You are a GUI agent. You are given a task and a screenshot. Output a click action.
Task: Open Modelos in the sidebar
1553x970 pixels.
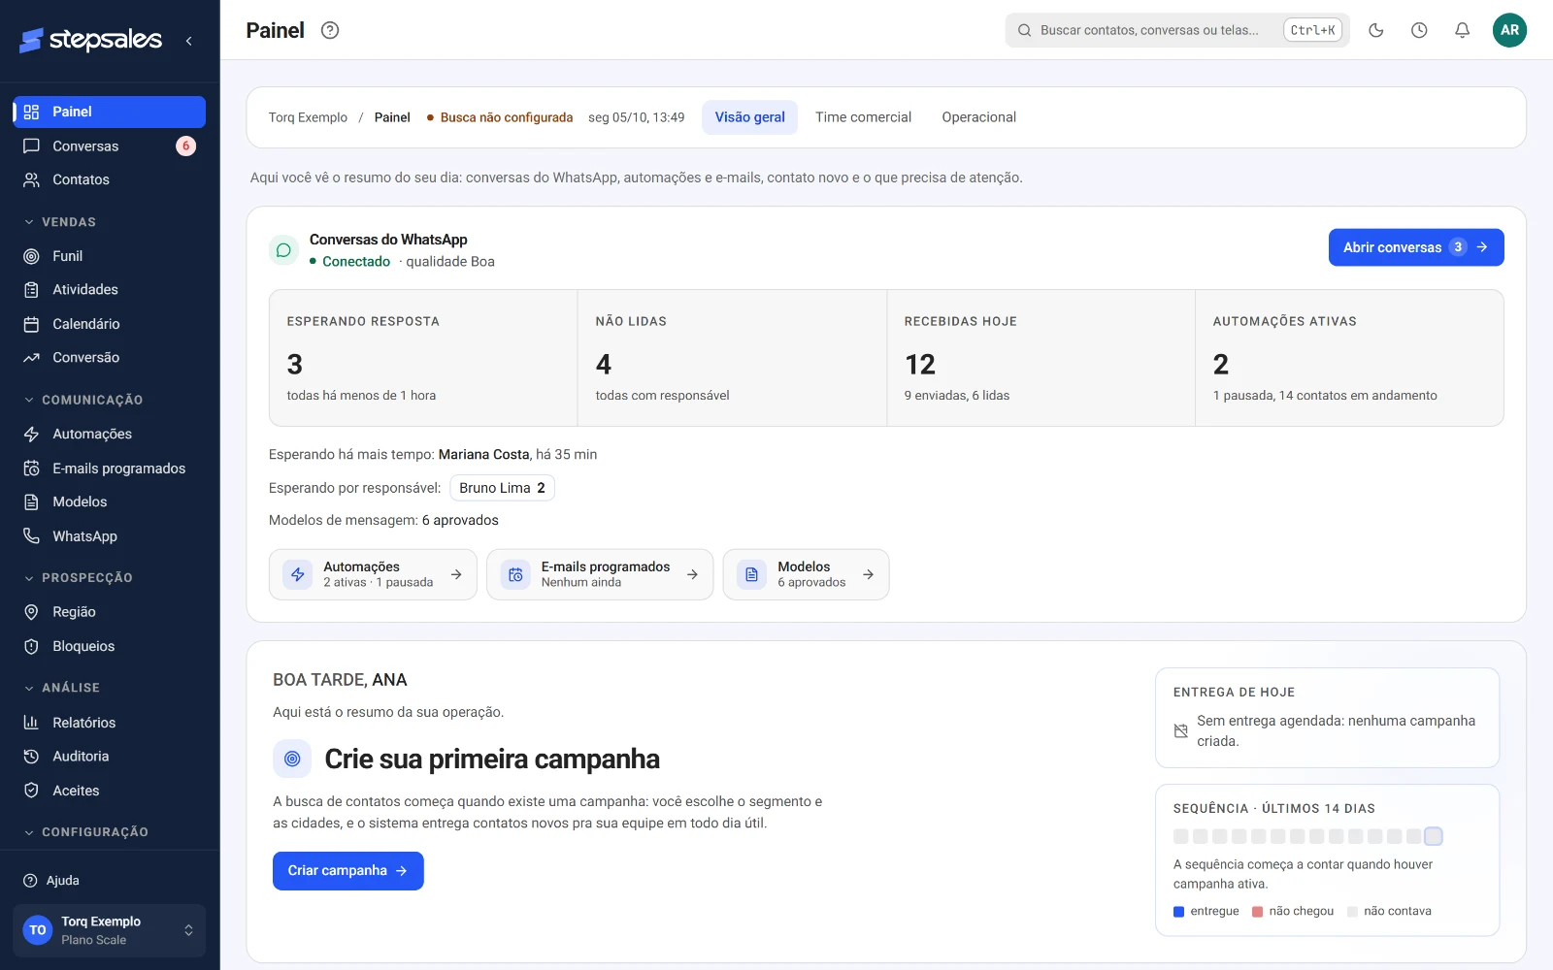click(110, 501)
